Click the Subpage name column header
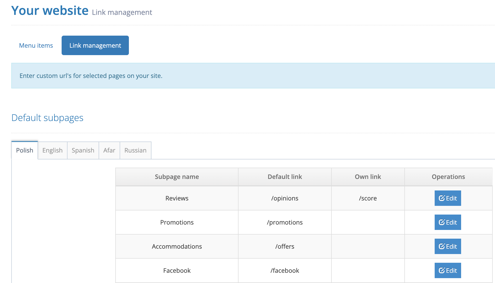Viewport: 495px width, 283px height. pos(177,177)
